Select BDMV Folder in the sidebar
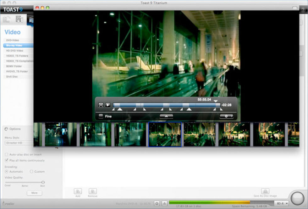308x209 pixels. click(14, 66)
